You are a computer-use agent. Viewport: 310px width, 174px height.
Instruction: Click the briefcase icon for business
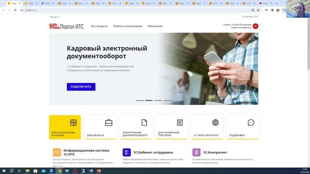(x=108, y=122)
